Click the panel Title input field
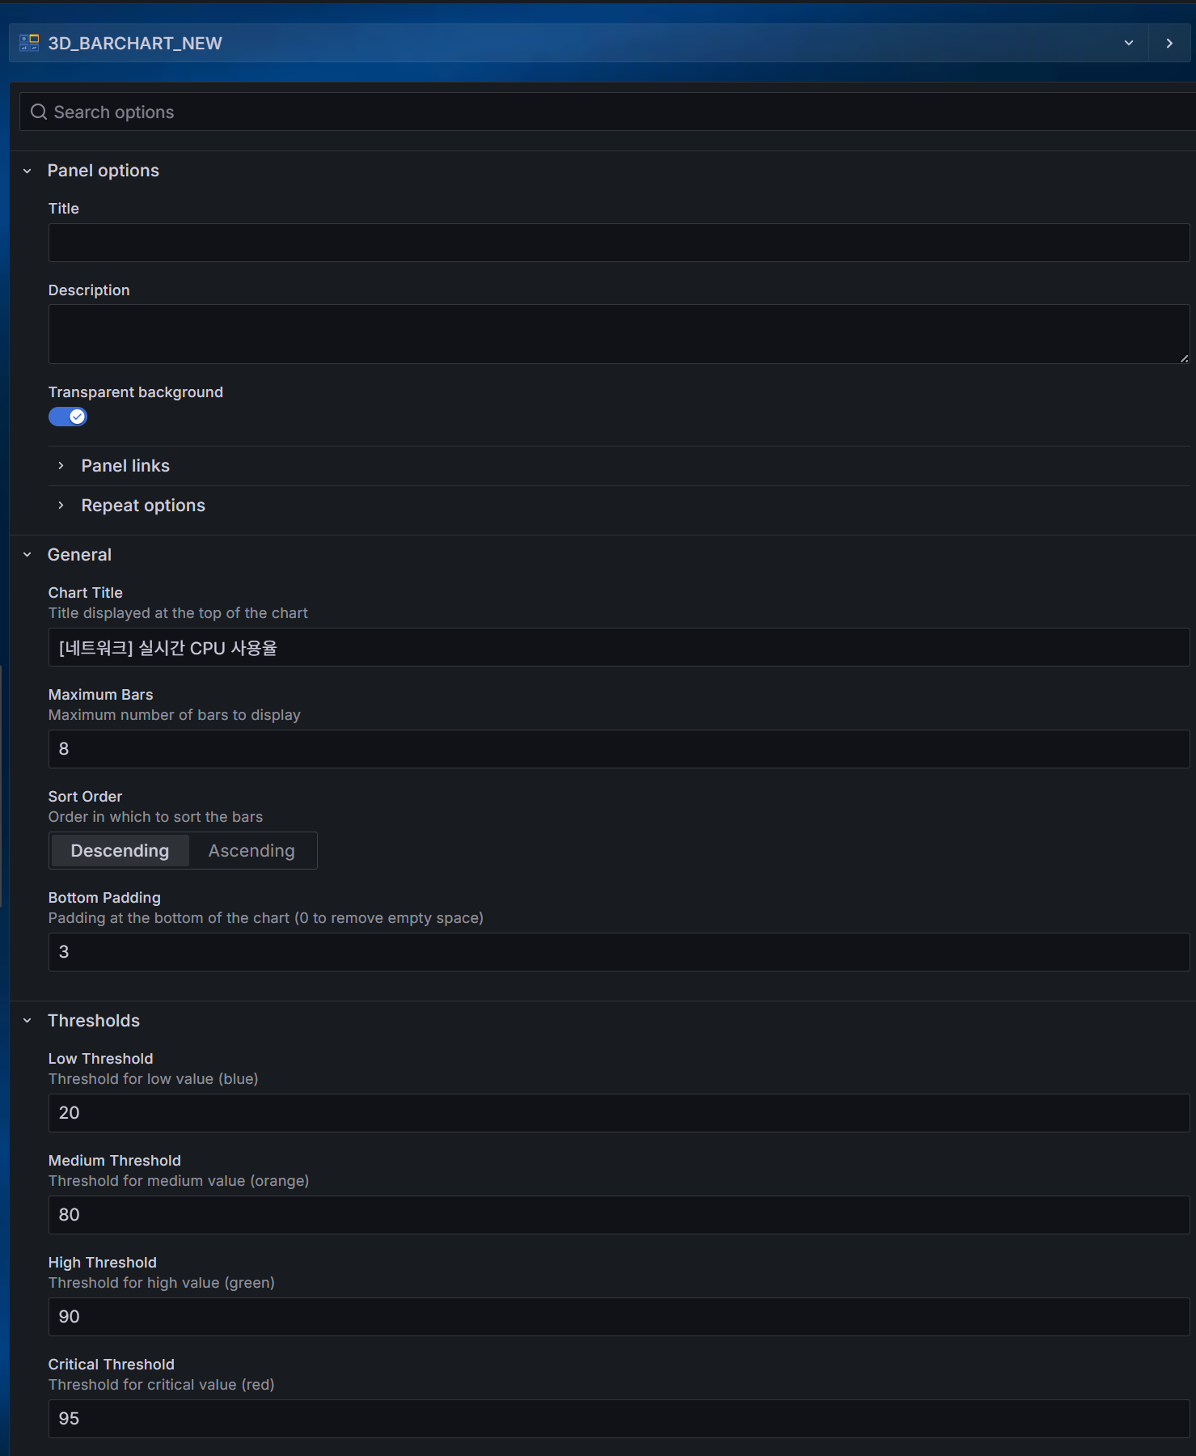 [x=618, y=243]
